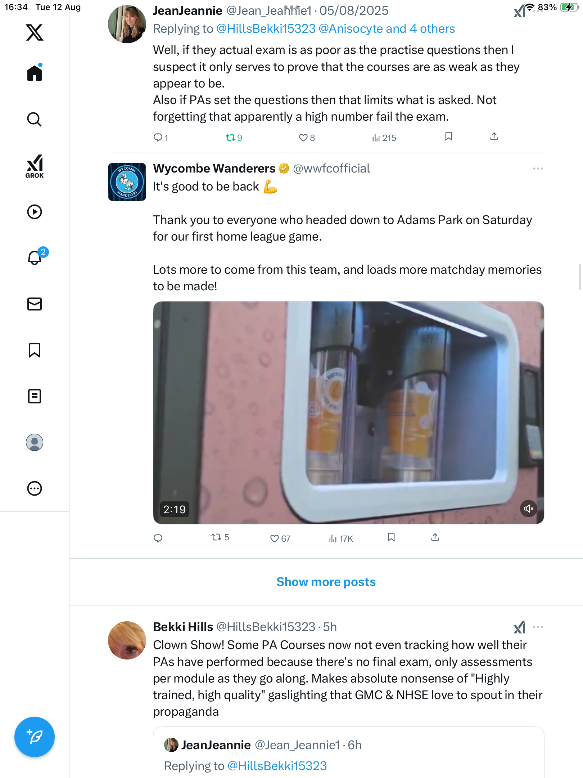Open Grok from the sidebar

[x=35, y=166]
